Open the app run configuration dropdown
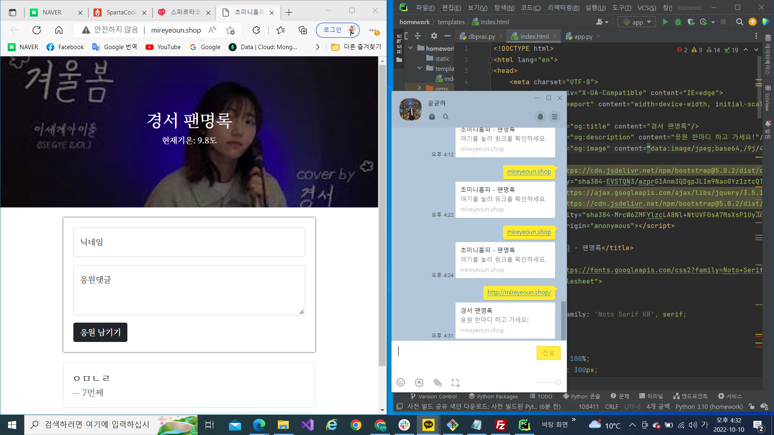The height and width of the screenshot is (435, 774). pos(637,22)
